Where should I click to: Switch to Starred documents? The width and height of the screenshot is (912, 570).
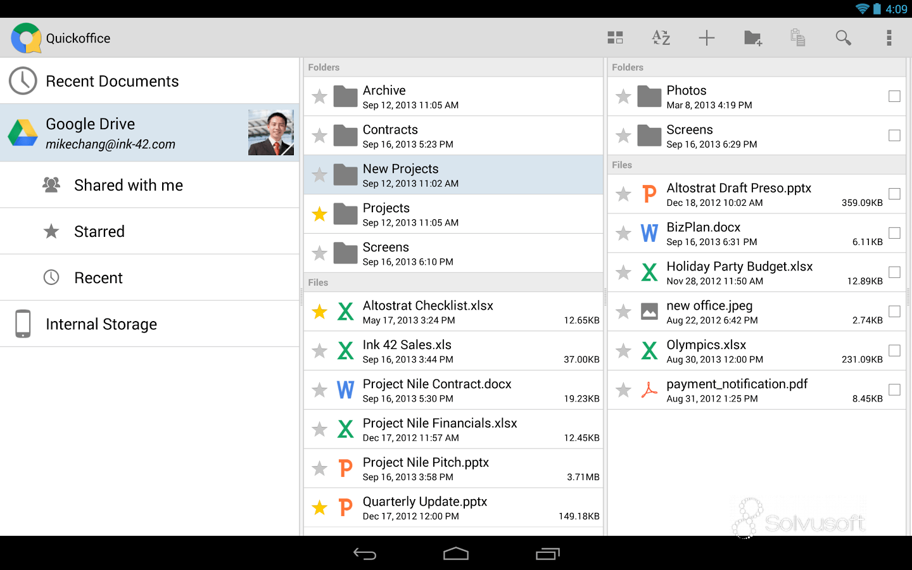(x=99, y=231)
